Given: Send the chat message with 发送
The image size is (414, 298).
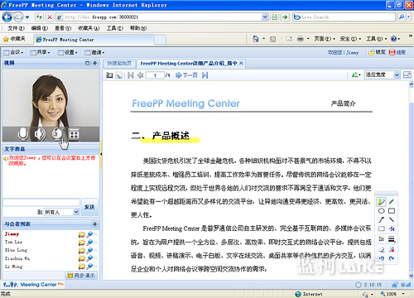Looking at the screenshot, I should 89,207.
